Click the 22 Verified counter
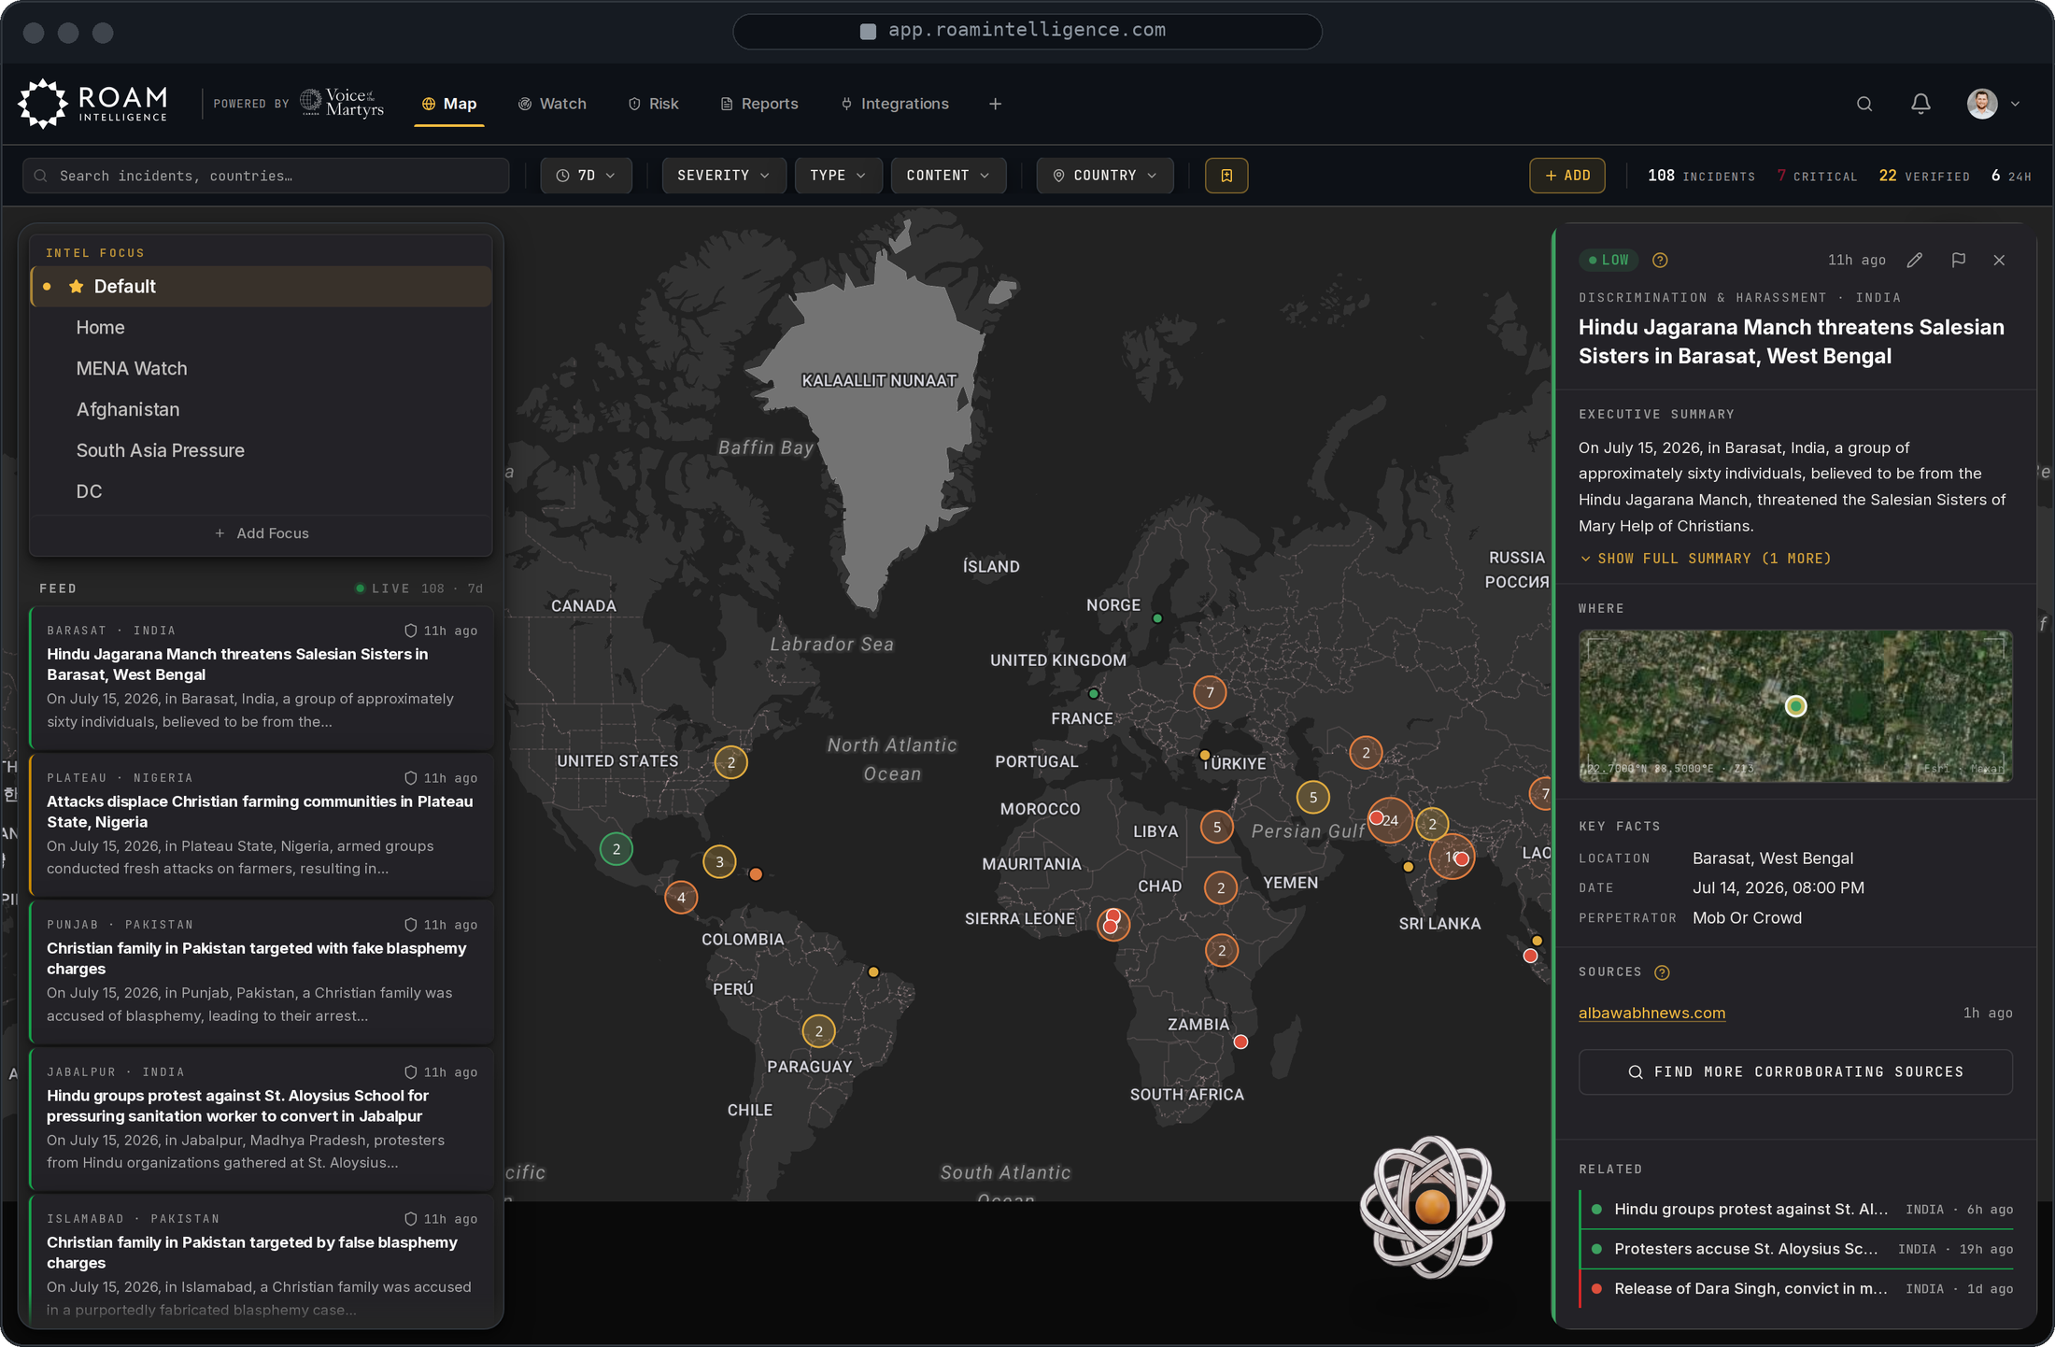This screenshot has width=2055, height=1347. coord(1924,176)
